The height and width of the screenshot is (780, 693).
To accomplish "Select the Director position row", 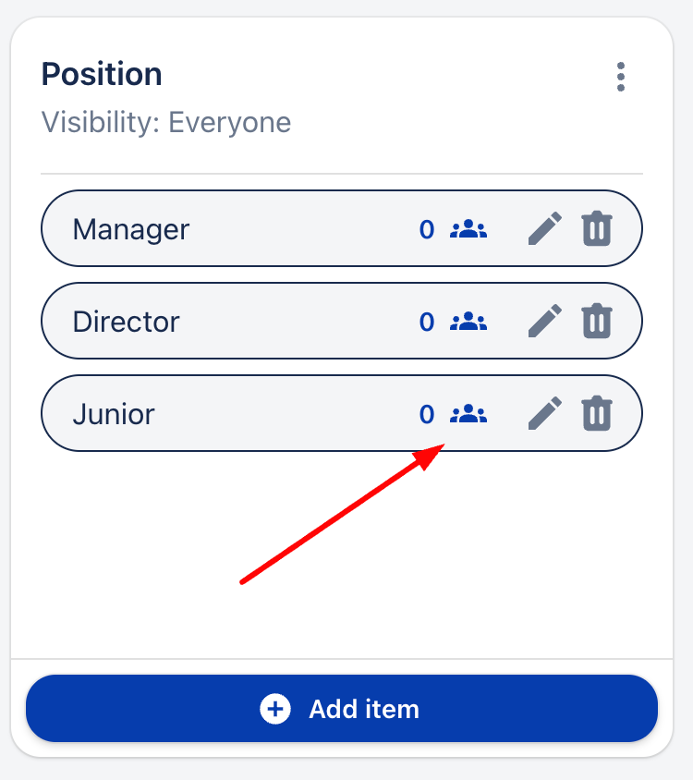I will [231, 321].
